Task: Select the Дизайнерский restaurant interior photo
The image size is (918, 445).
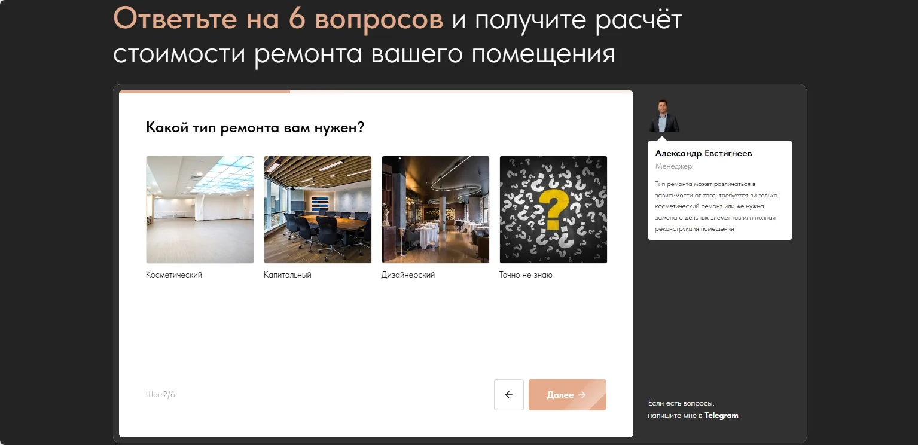Action: tap(435, 209)
